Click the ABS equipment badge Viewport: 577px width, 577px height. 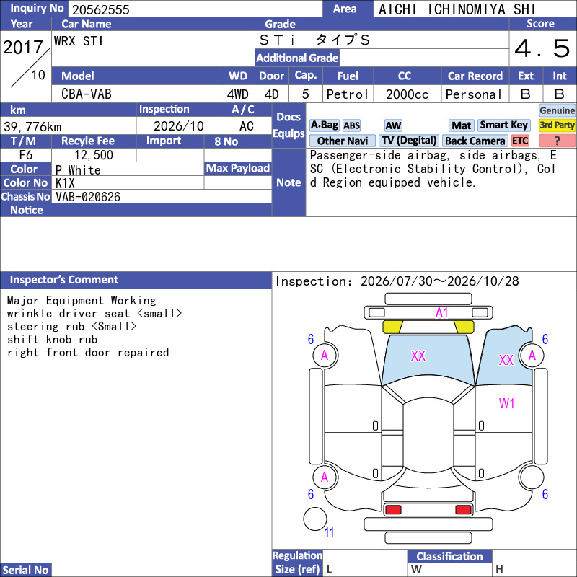tap(351, 125)
